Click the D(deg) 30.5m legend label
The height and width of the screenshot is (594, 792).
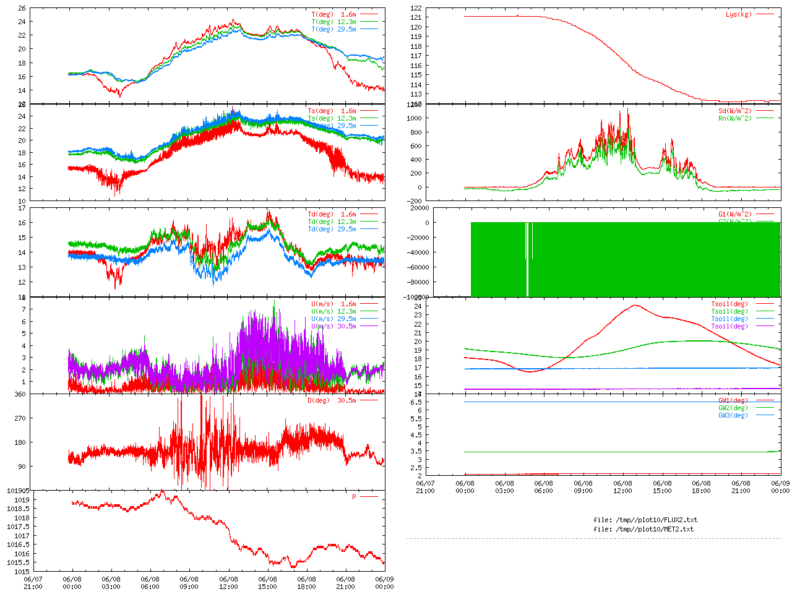(332, 400)
